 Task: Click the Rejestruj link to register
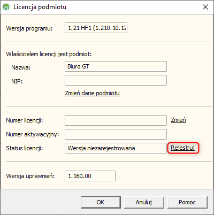183,148
